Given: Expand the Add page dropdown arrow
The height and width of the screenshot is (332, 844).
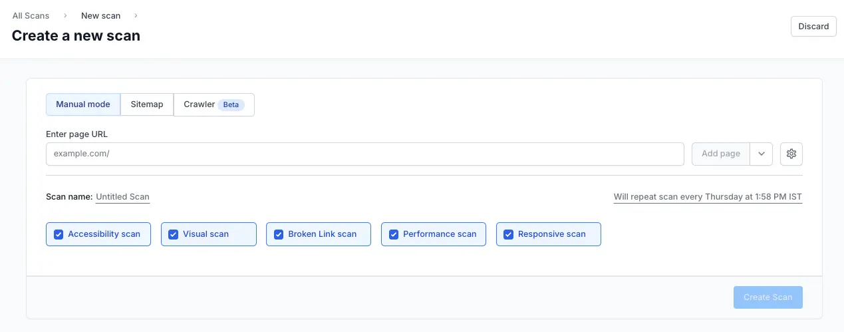Looking at the screenshot, I should click(x=761, y=154).
